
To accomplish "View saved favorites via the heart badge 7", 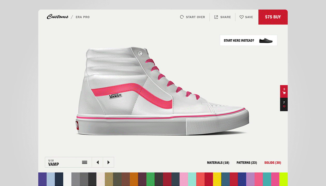I will point(284,104).
